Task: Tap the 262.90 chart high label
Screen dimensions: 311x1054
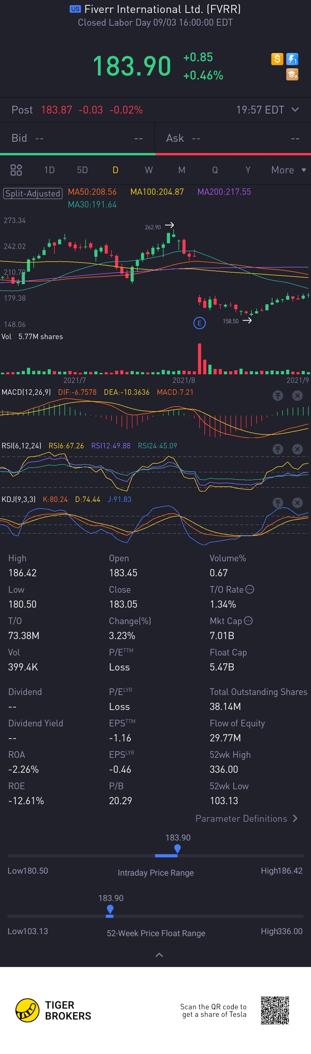Action: (153, 227)
